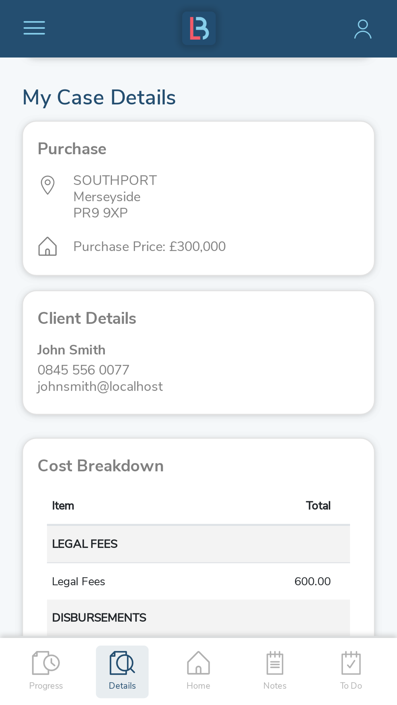This screenshot has width=397, height=705.
Task: Switch to the To Do tab
Action: pyautogui.click(x=351, y=671)
